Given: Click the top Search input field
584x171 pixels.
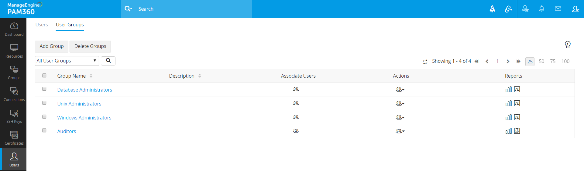Looking at the screenshot, I should [x=191, y=9].
